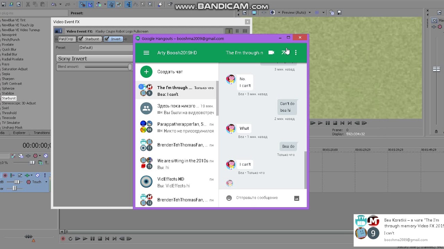
Task: Start a video call in Hangouts header
Action: 271,53
